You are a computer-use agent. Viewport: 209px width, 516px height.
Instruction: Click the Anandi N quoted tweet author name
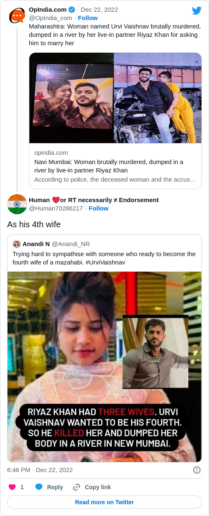(x=36, y=244)
